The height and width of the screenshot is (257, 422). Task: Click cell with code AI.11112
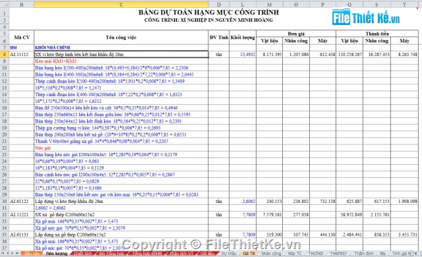coord(22,54)
